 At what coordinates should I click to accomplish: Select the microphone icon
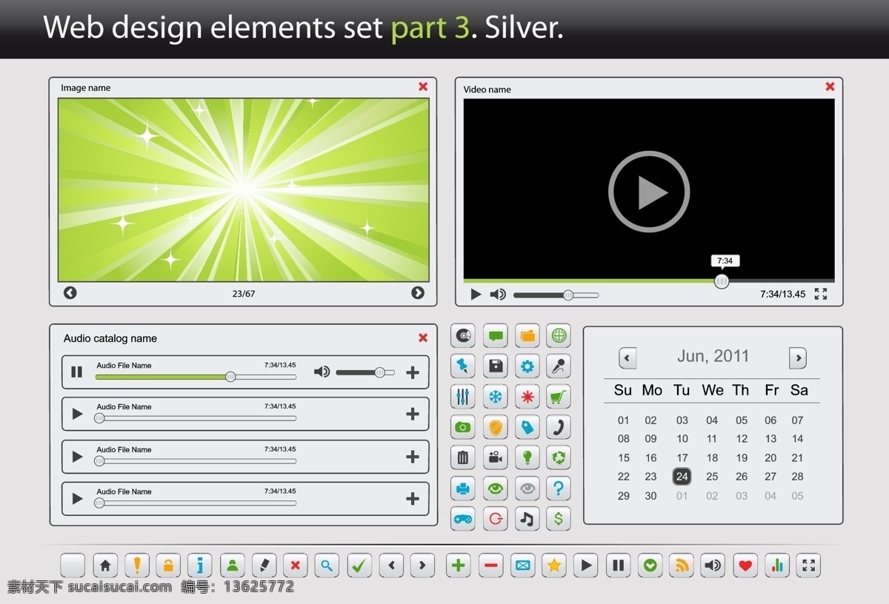tap(559, 366)
